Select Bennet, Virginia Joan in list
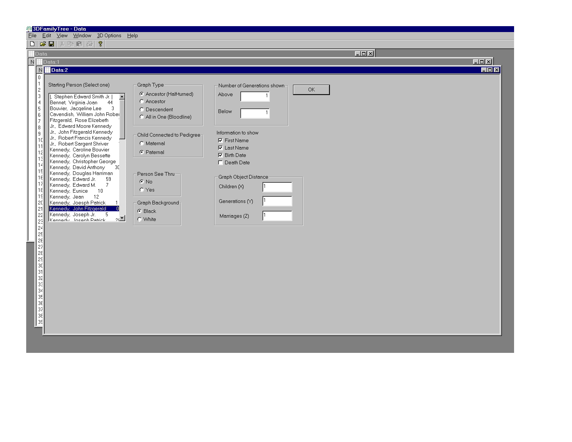Screen dimensions: 572x442 tap(84, 102)
